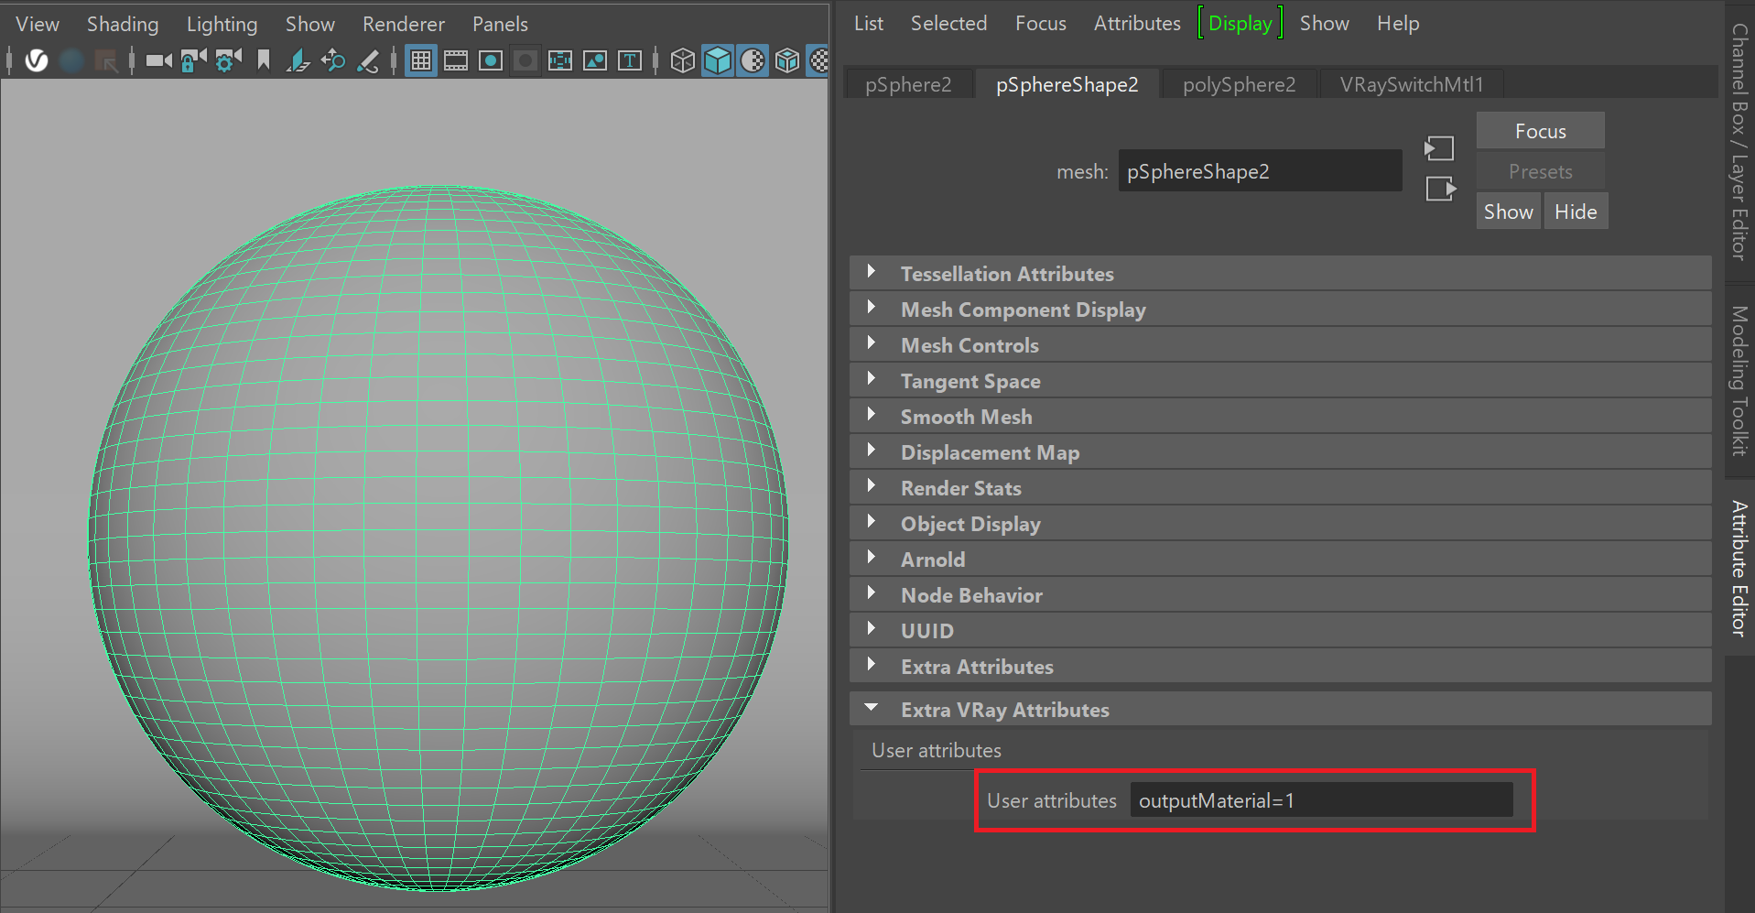This screenshot has width=1755, height=913.
Task: Expand the Displacement Map section
Action: click(1281, 452)
